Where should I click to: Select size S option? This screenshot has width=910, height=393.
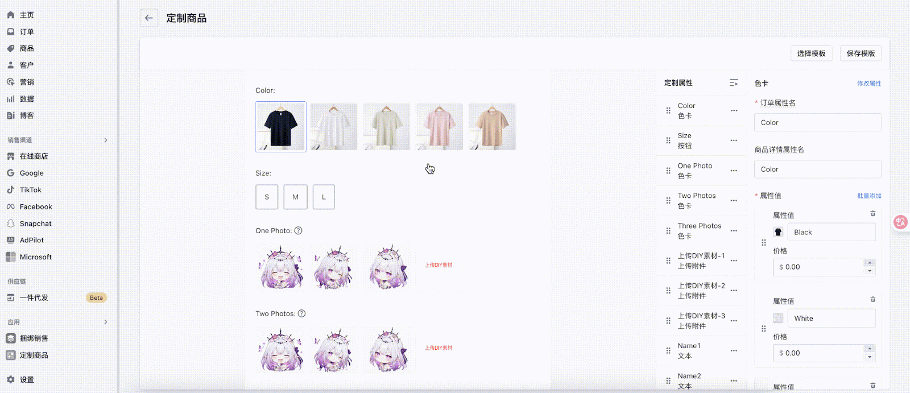click(x=267, y=197)
